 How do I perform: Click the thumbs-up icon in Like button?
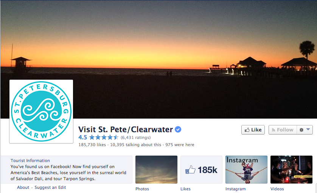click(x=247, y=130)
